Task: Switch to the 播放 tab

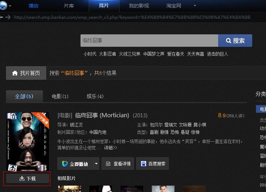Action: pyautogui.click(x=34, y=6)
